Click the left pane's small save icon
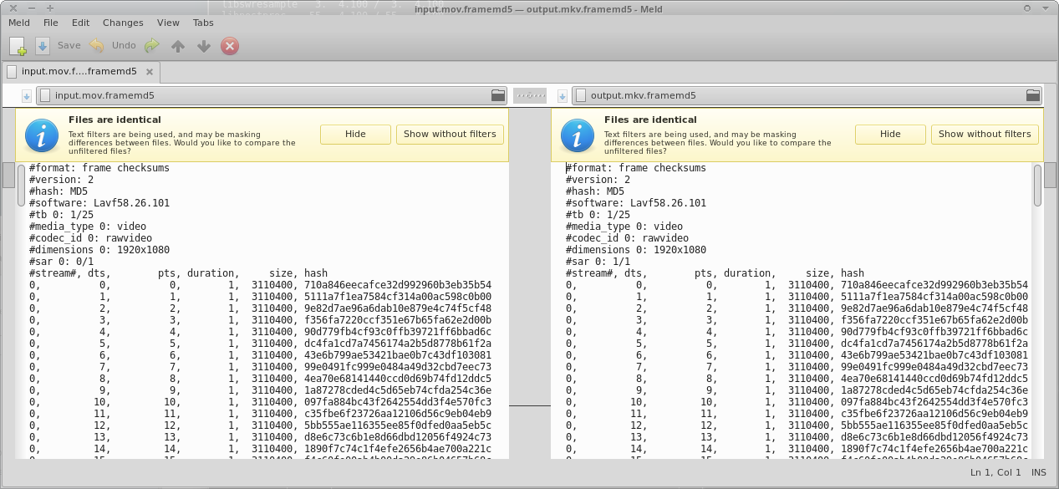This screenshot has height=489, width=1059. pyautogui.click(x=27, y=96)
